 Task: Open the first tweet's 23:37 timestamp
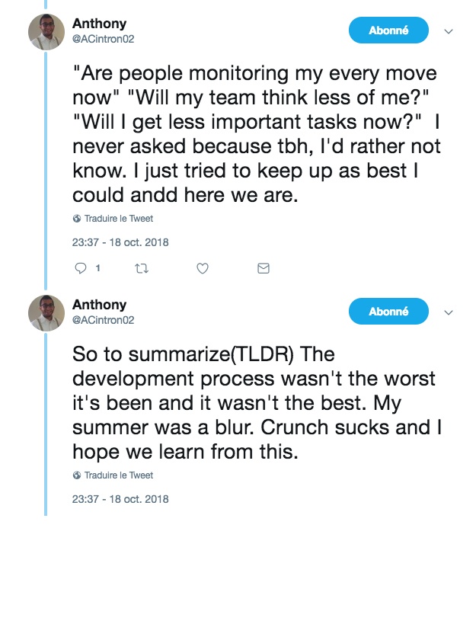120,243
